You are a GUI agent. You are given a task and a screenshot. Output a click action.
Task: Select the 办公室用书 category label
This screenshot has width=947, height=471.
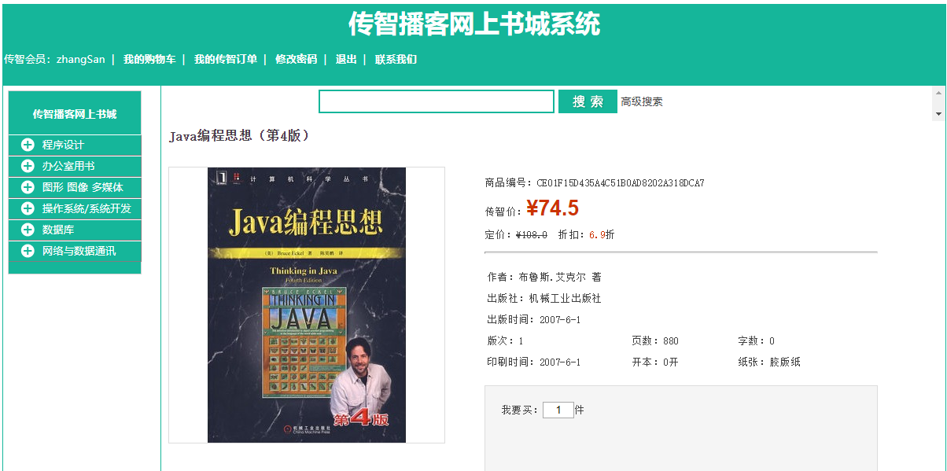point(68,166)
